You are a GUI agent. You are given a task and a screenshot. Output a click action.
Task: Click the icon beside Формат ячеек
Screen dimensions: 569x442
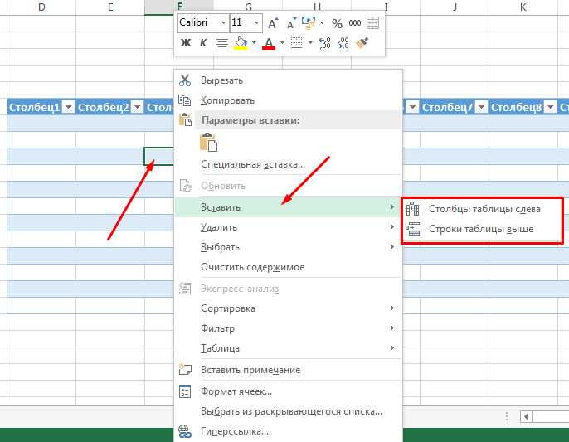tap(185, 391)
